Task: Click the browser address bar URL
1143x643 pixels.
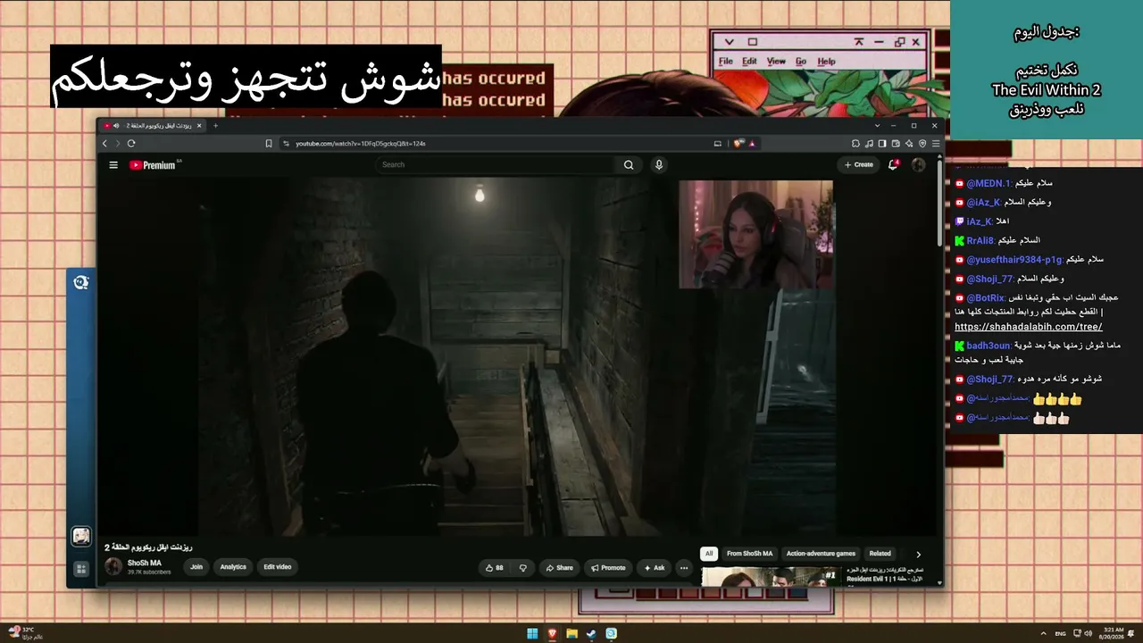Action: 361,143
